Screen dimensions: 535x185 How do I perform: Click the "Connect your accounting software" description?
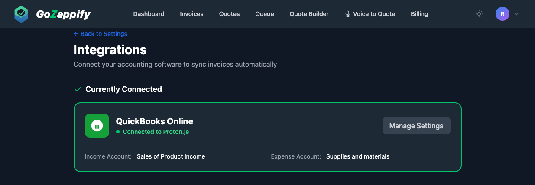click(x=175, y=64)
